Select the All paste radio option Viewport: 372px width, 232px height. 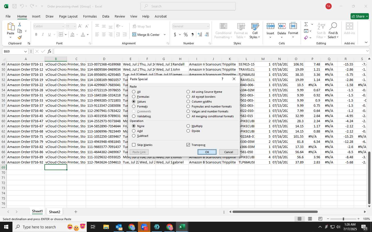134,92
